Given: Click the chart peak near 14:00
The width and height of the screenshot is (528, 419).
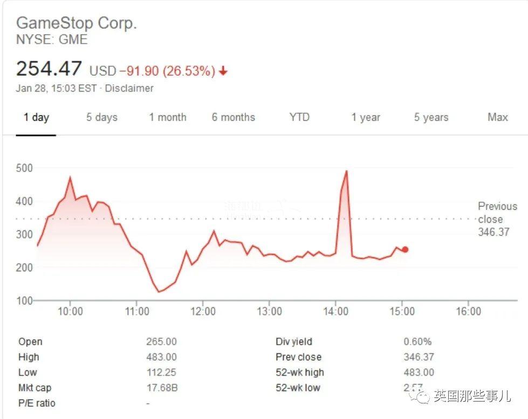Looking at the screenshot, I should click(x=346, y=171).
